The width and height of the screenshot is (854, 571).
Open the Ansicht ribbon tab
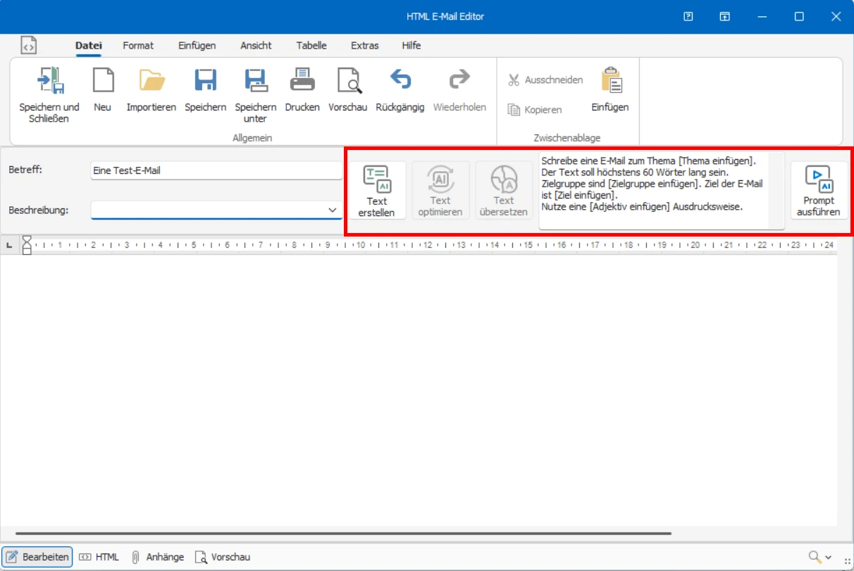(256, 45)
